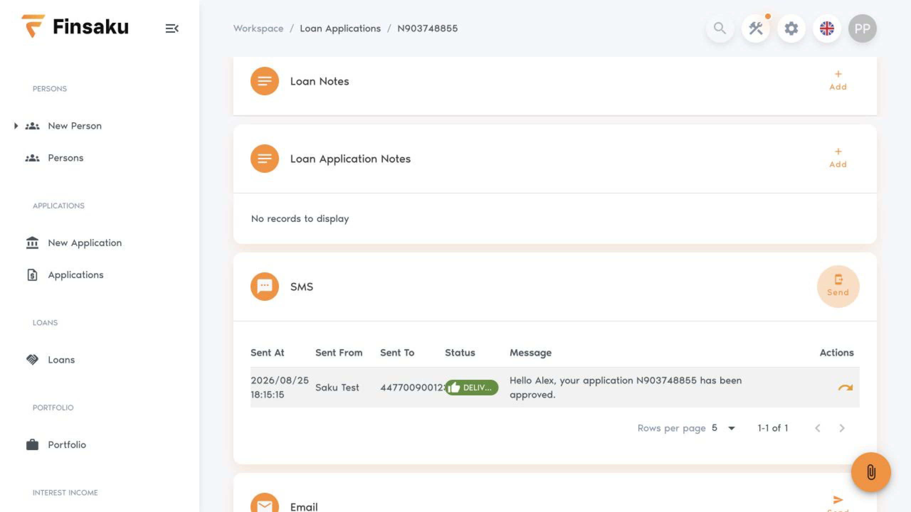The width and height of the screenshot is (911, 512).
Task: Click the Applications document icon
Action: tap(32, 275)
